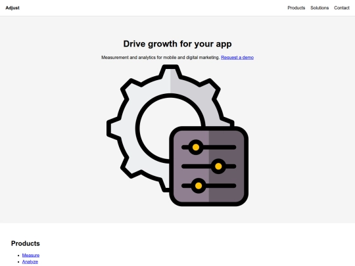Open the Measure product link
The image size is (355, 266).
(x=31, y=255)
